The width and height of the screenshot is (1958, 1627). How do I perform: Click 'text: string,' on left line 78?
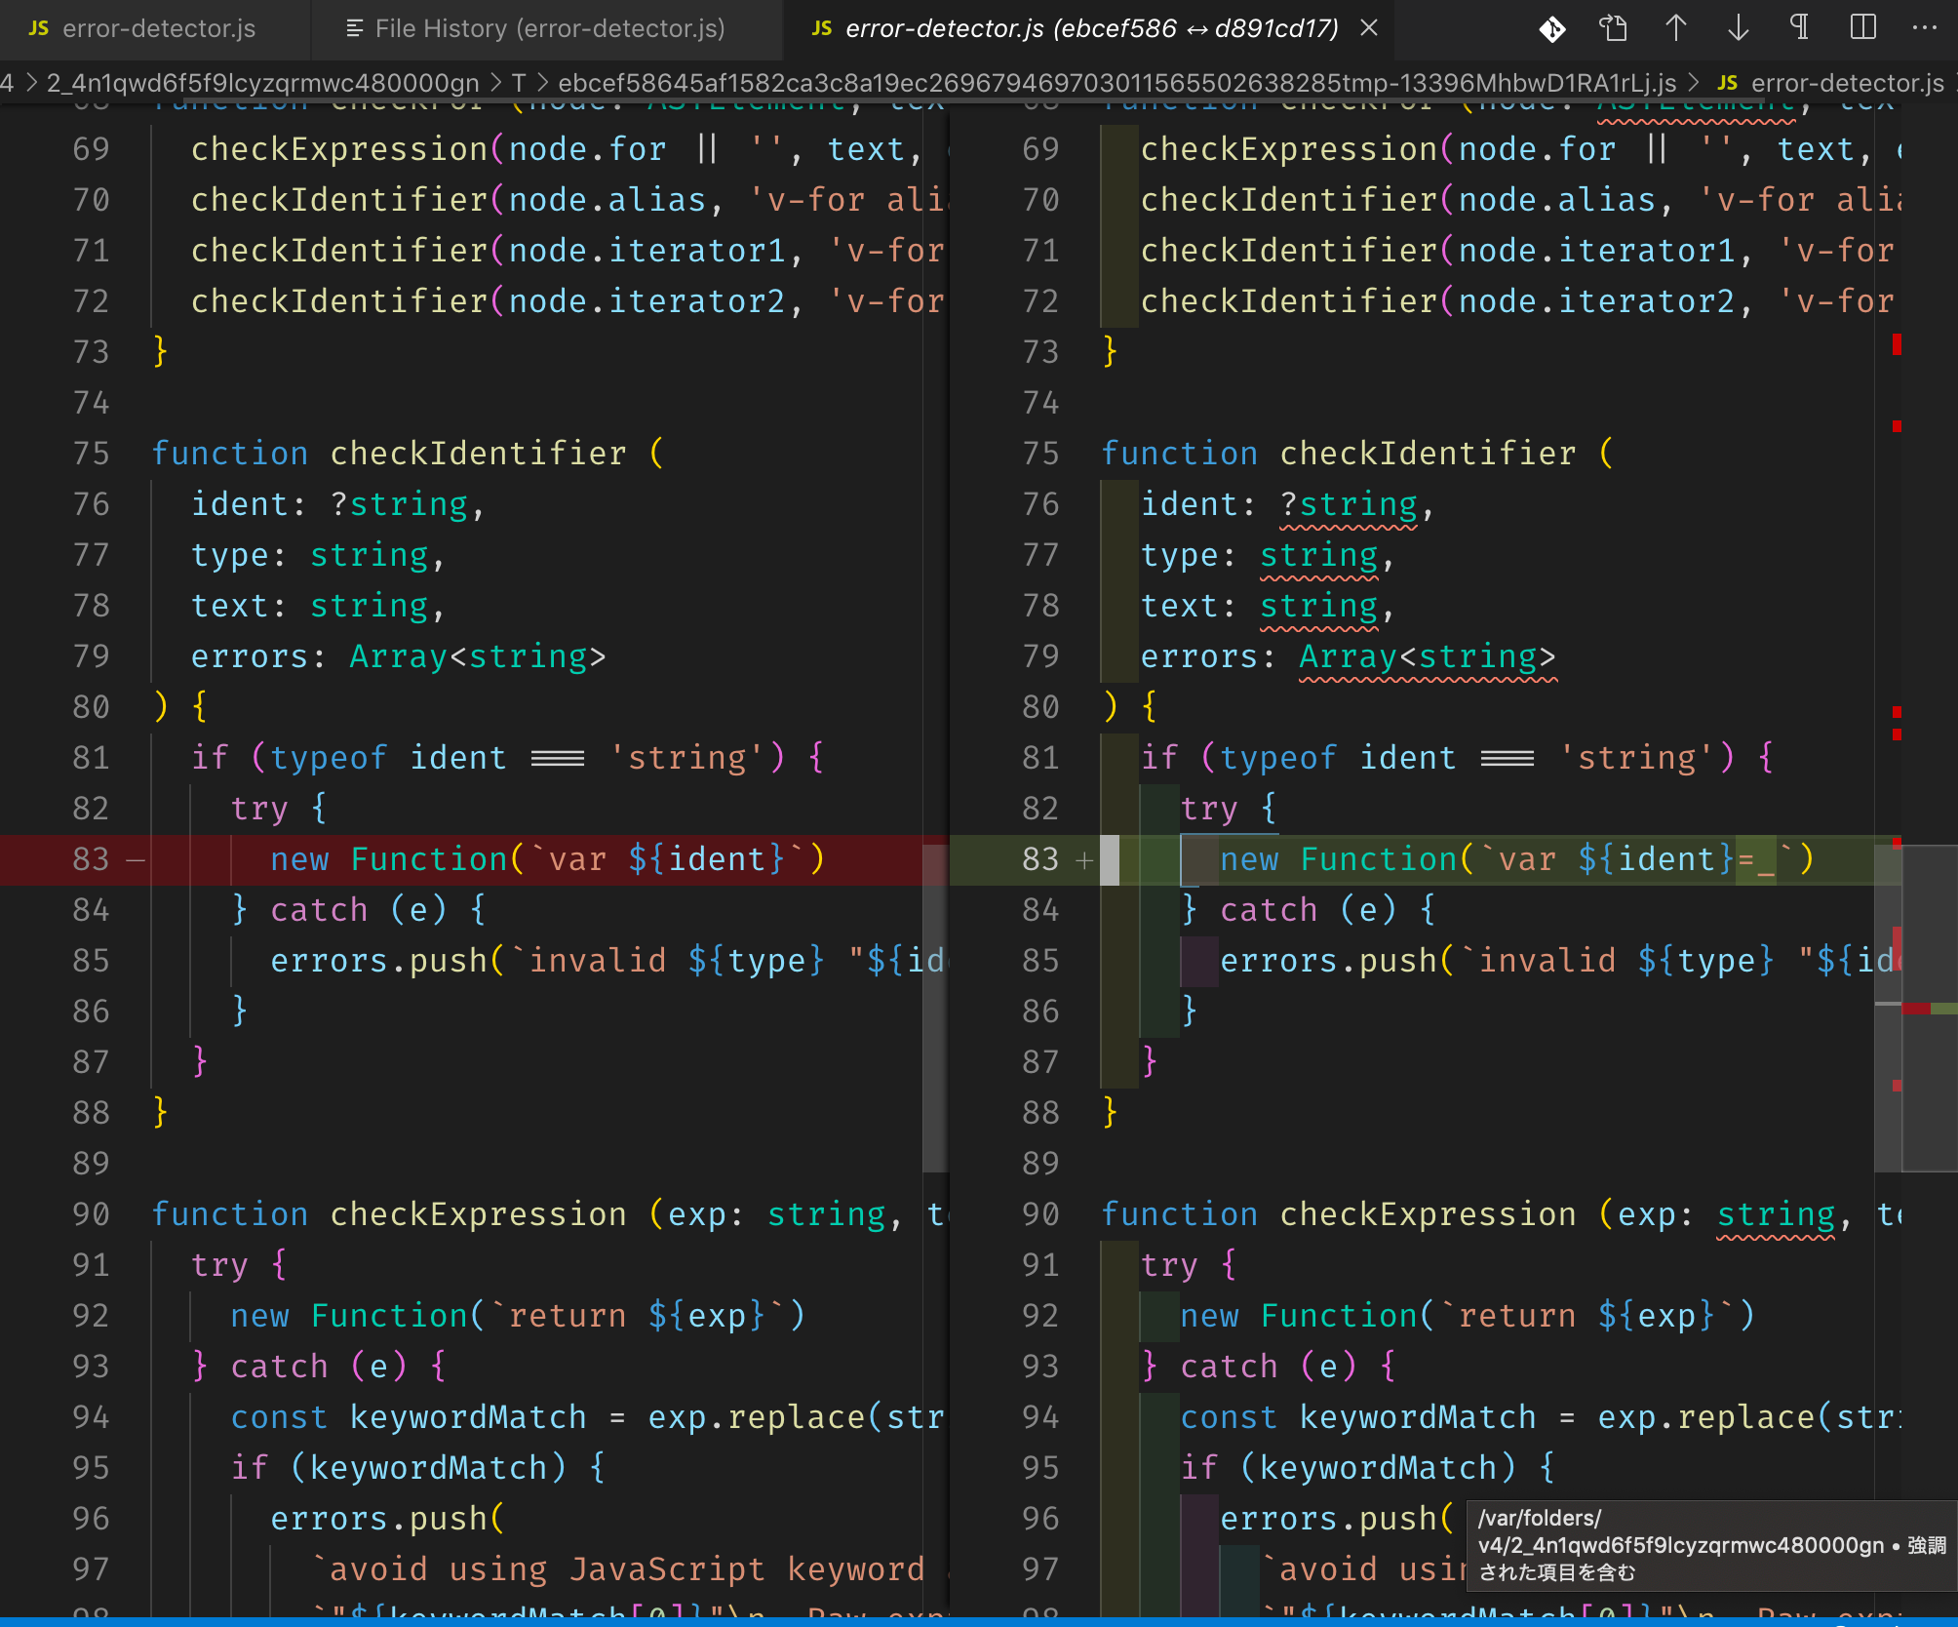click(x=318, y=606)
